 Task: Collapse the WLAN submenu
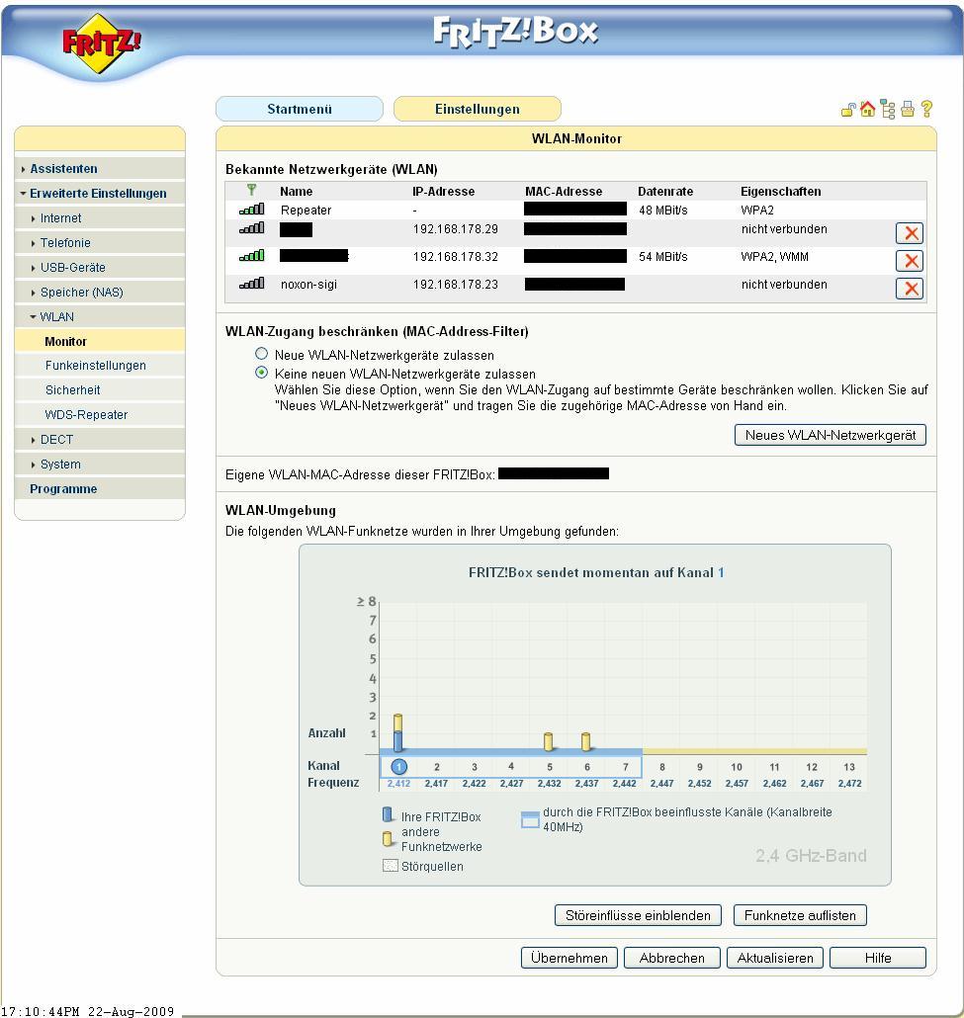click(x=56, y=317)
